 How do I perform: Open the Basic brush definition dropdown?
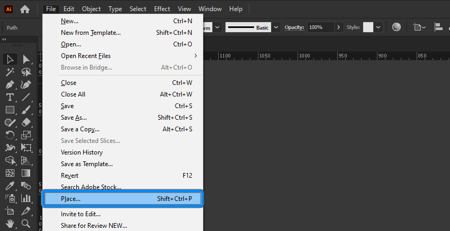coord(276,27)
